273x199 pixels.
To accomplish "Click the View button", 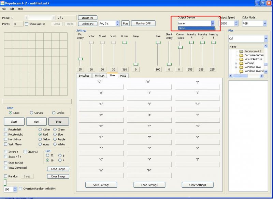I will point(37,122).
